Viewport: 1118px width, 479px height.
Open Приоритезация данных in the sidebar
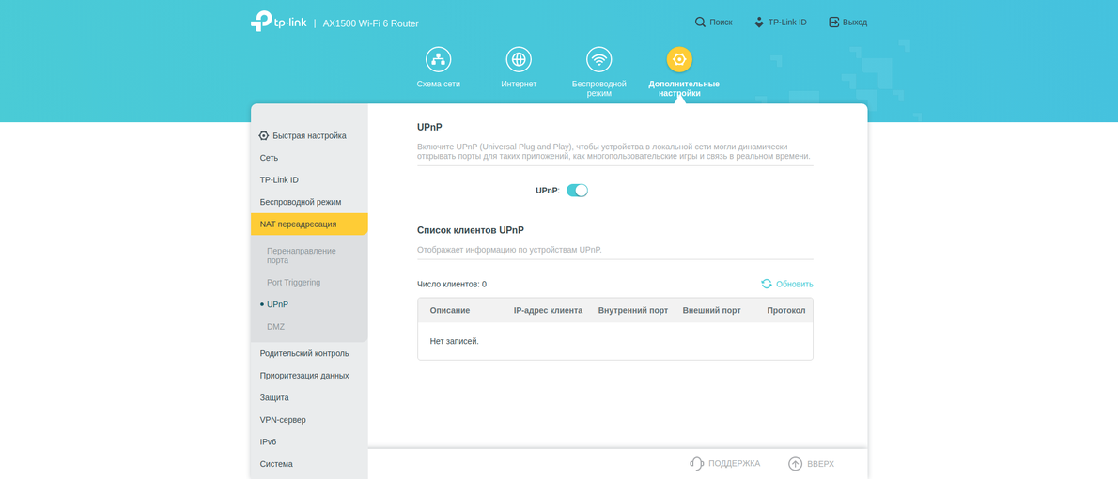[309, 375]
